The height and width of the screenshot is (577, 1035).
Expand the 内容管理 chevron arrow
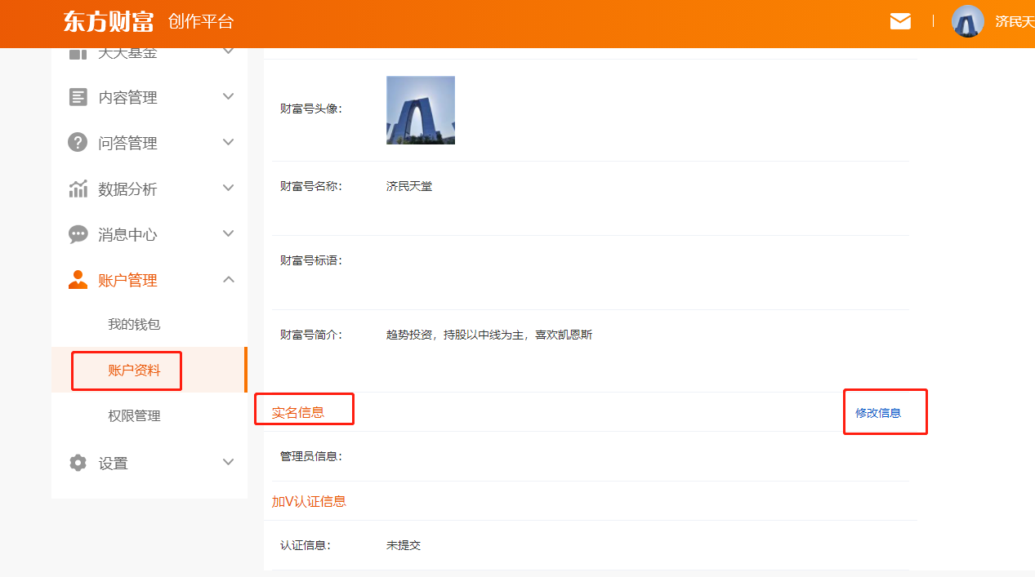[x=229, y=96]
